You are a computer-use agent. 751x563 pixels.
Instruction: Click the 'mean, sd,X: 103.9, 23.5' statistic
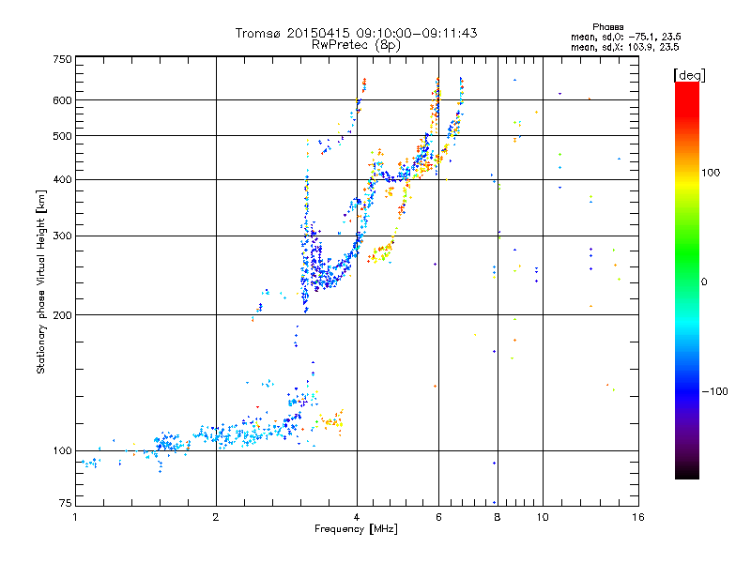coord(624,47)
